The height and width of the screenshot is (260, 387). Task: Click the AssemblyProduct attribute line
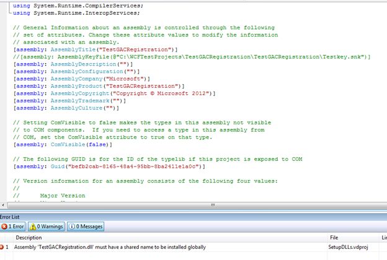tap(99, 86)
